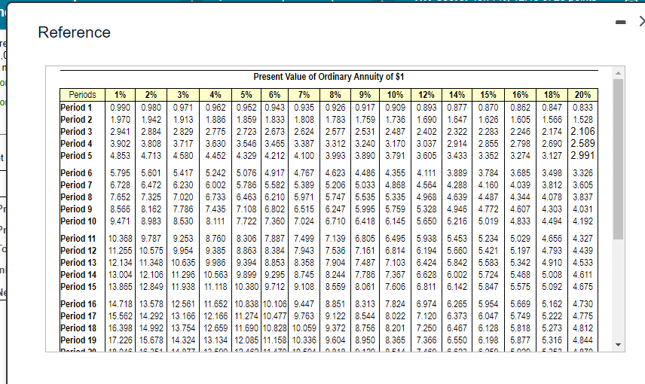Screen dimensions: 645x384
Task: Click the Period 16 row label
Action: (78, 304)
